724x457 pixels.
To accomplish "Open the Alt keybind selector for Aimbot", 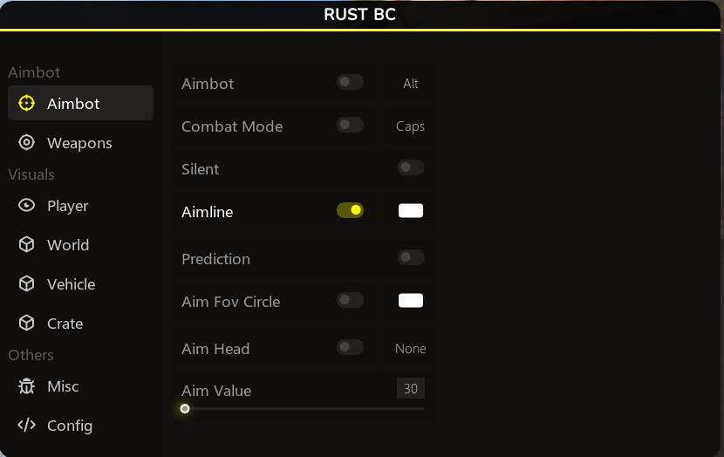I will tap(411, 84).
